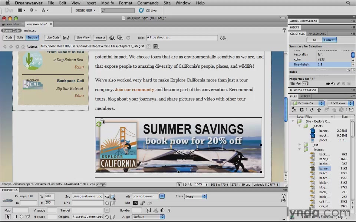The image size is (356, 222).
Task: Click the Join our community link
Action: pyautogui.click(x=134, y=90)
